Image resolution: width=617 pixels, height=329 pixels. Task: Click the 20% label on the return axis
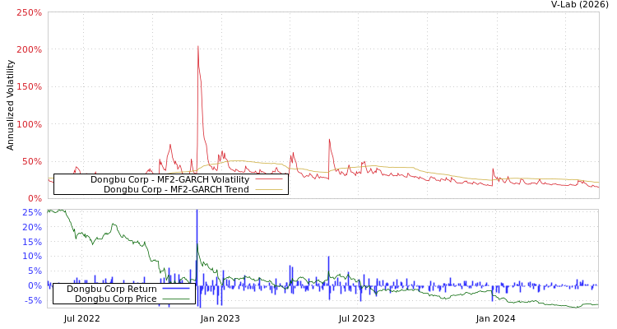[32, 227]
